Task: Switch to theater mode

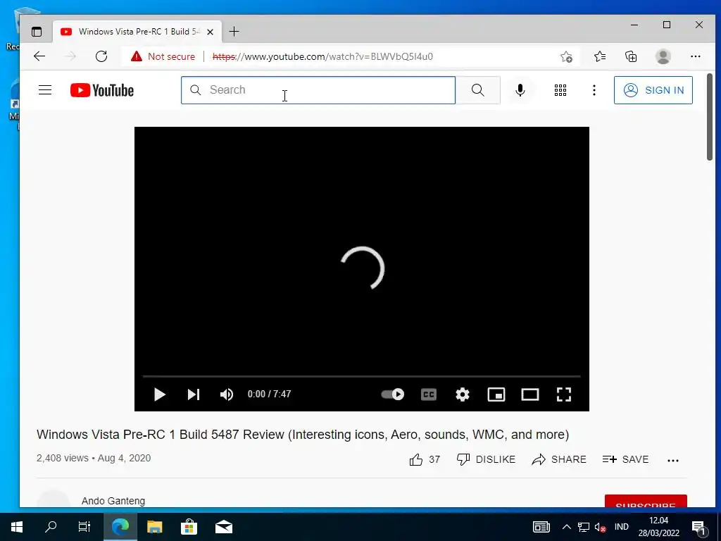Action: 530,394
